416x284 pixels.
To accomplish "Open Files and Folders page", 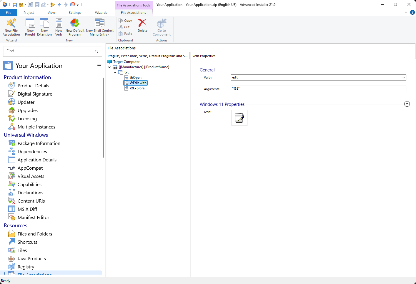I will (x=35, y=234).
